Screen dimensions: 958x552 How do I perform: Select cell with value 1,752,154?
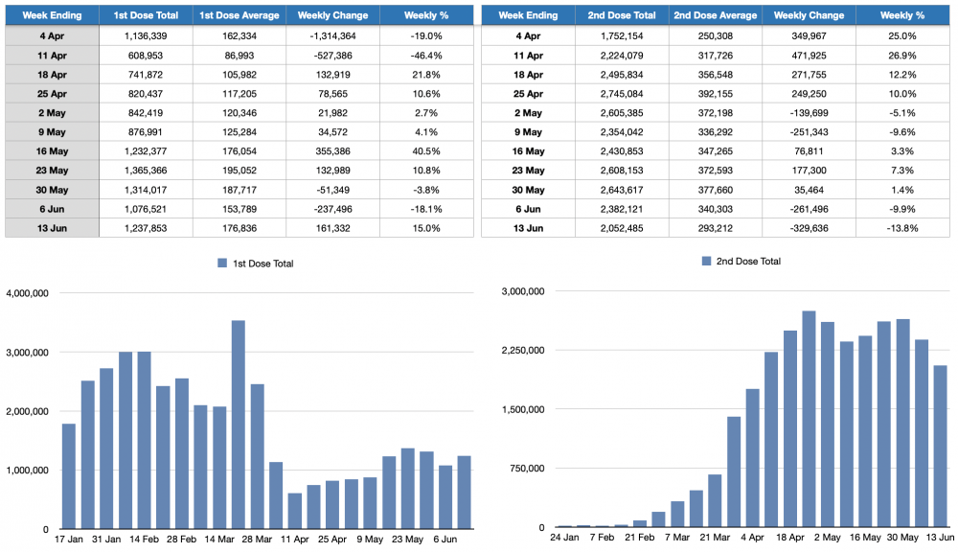point(622,36)
